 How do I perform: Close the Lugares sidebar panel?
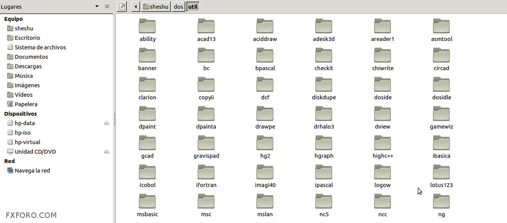coord(107,7)
